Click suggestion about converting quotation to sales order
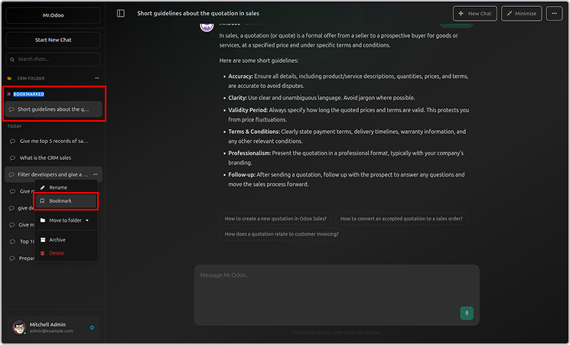The image size is (570, 345). pos(401,218)
